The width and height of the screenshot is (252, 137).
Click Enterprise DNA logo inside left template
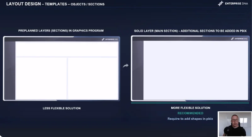110,39
